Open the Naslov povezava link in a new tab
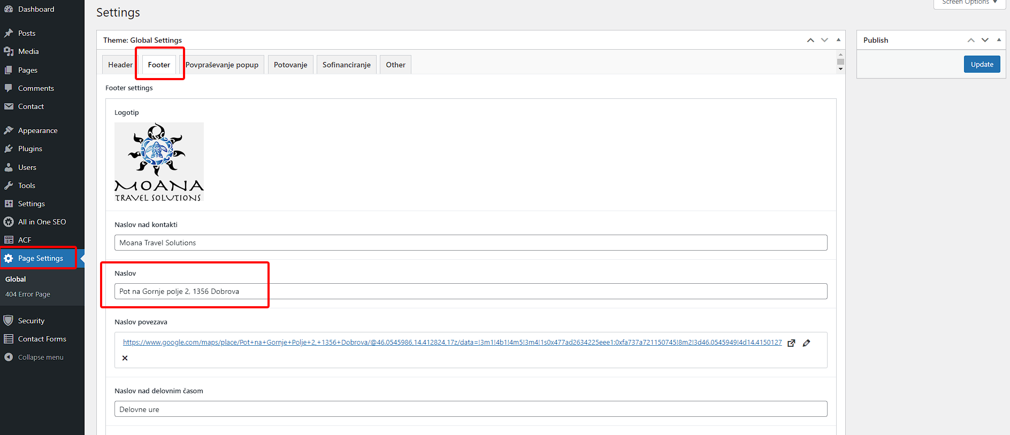1010x435 pixels. pyautogui.click(x=791, y=343)
